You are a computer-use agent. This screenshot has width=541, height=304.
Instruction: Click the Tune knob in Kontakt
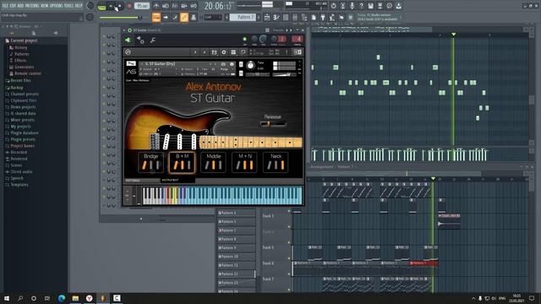251,65
